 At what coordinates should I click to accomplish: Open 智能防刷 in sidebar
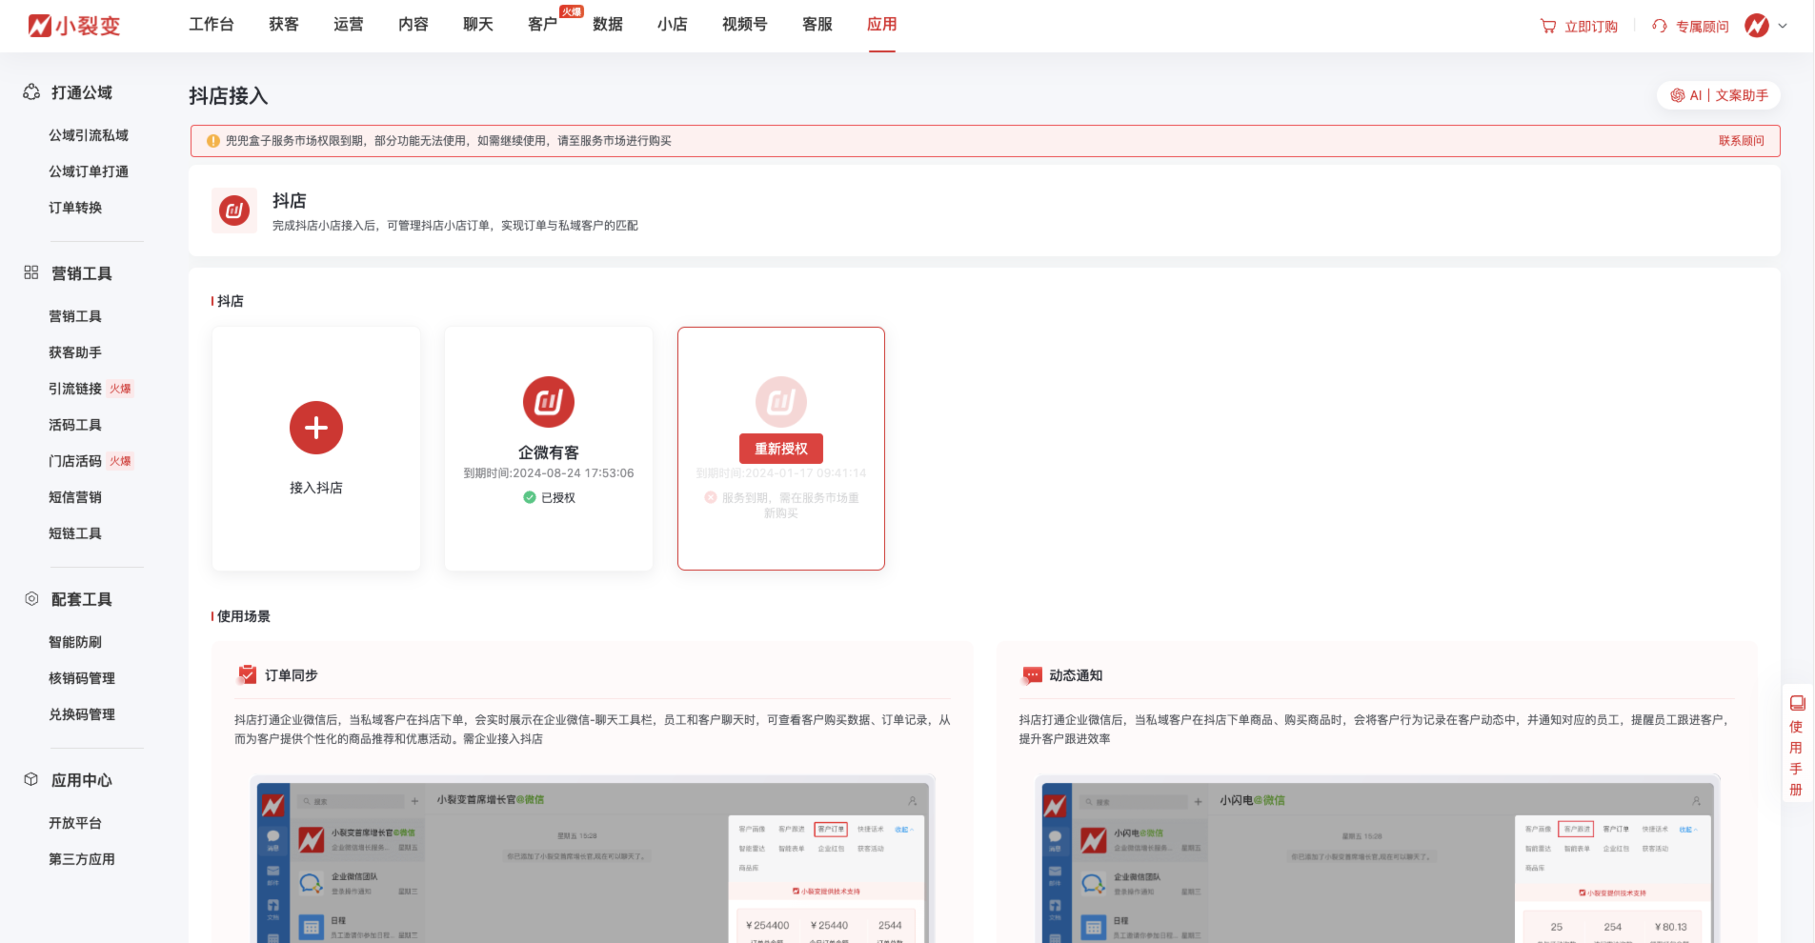[x=75, y=642]
